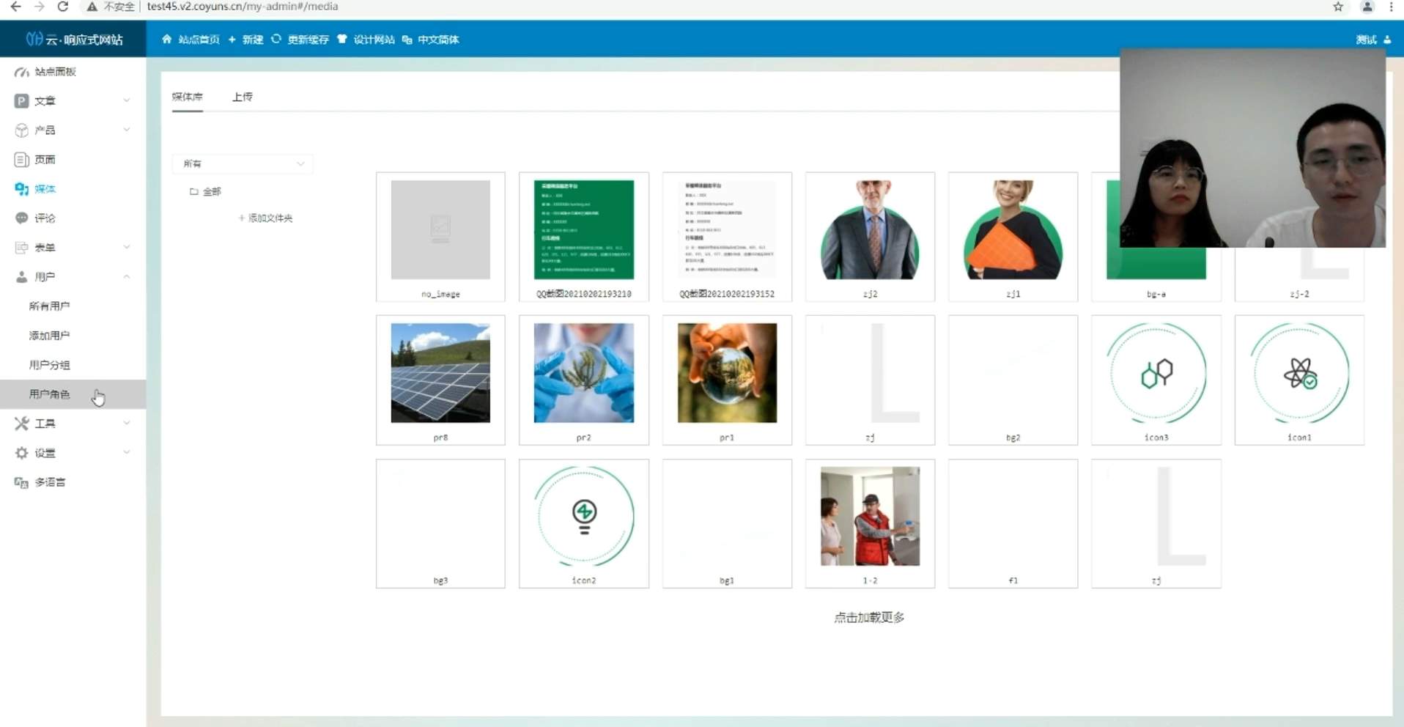Open the browser three-dot menu

tap(1392, 7)
